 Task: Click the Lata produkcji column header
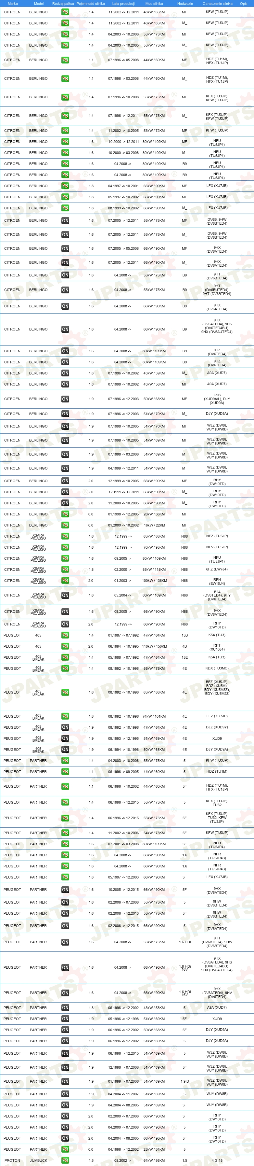[123, 4]
